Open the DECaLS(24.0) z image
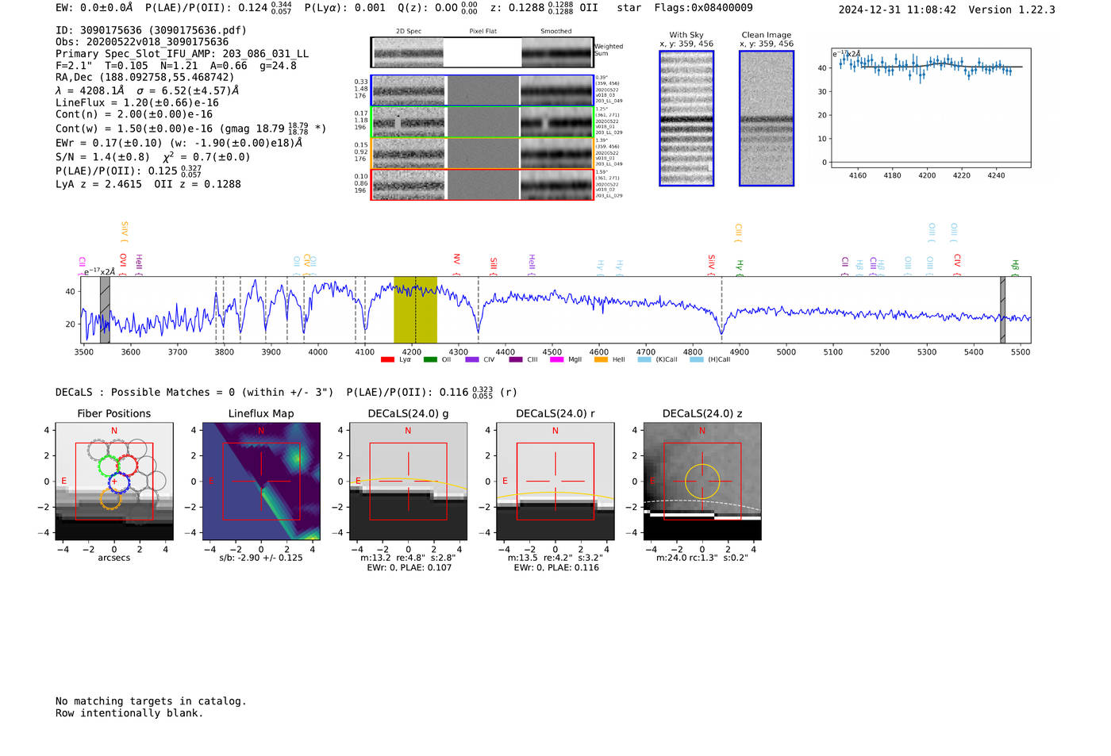This screenshot has width=1111, height=756. [702, 482]
